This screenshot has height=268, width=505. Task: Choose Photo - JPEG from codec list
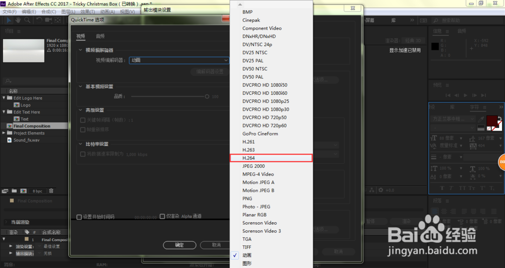(x=271, y=207)
